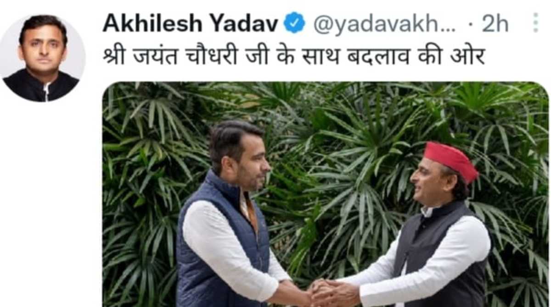
Task: Open the three-dot more options menu
Action: click(x=535, y=22)
